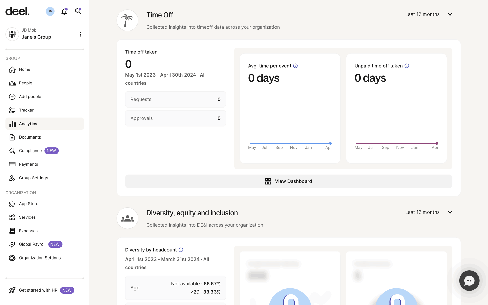Click Time Off dropdown chevron
The width and height of the screenshot is (488, 305).
[450, 14]
